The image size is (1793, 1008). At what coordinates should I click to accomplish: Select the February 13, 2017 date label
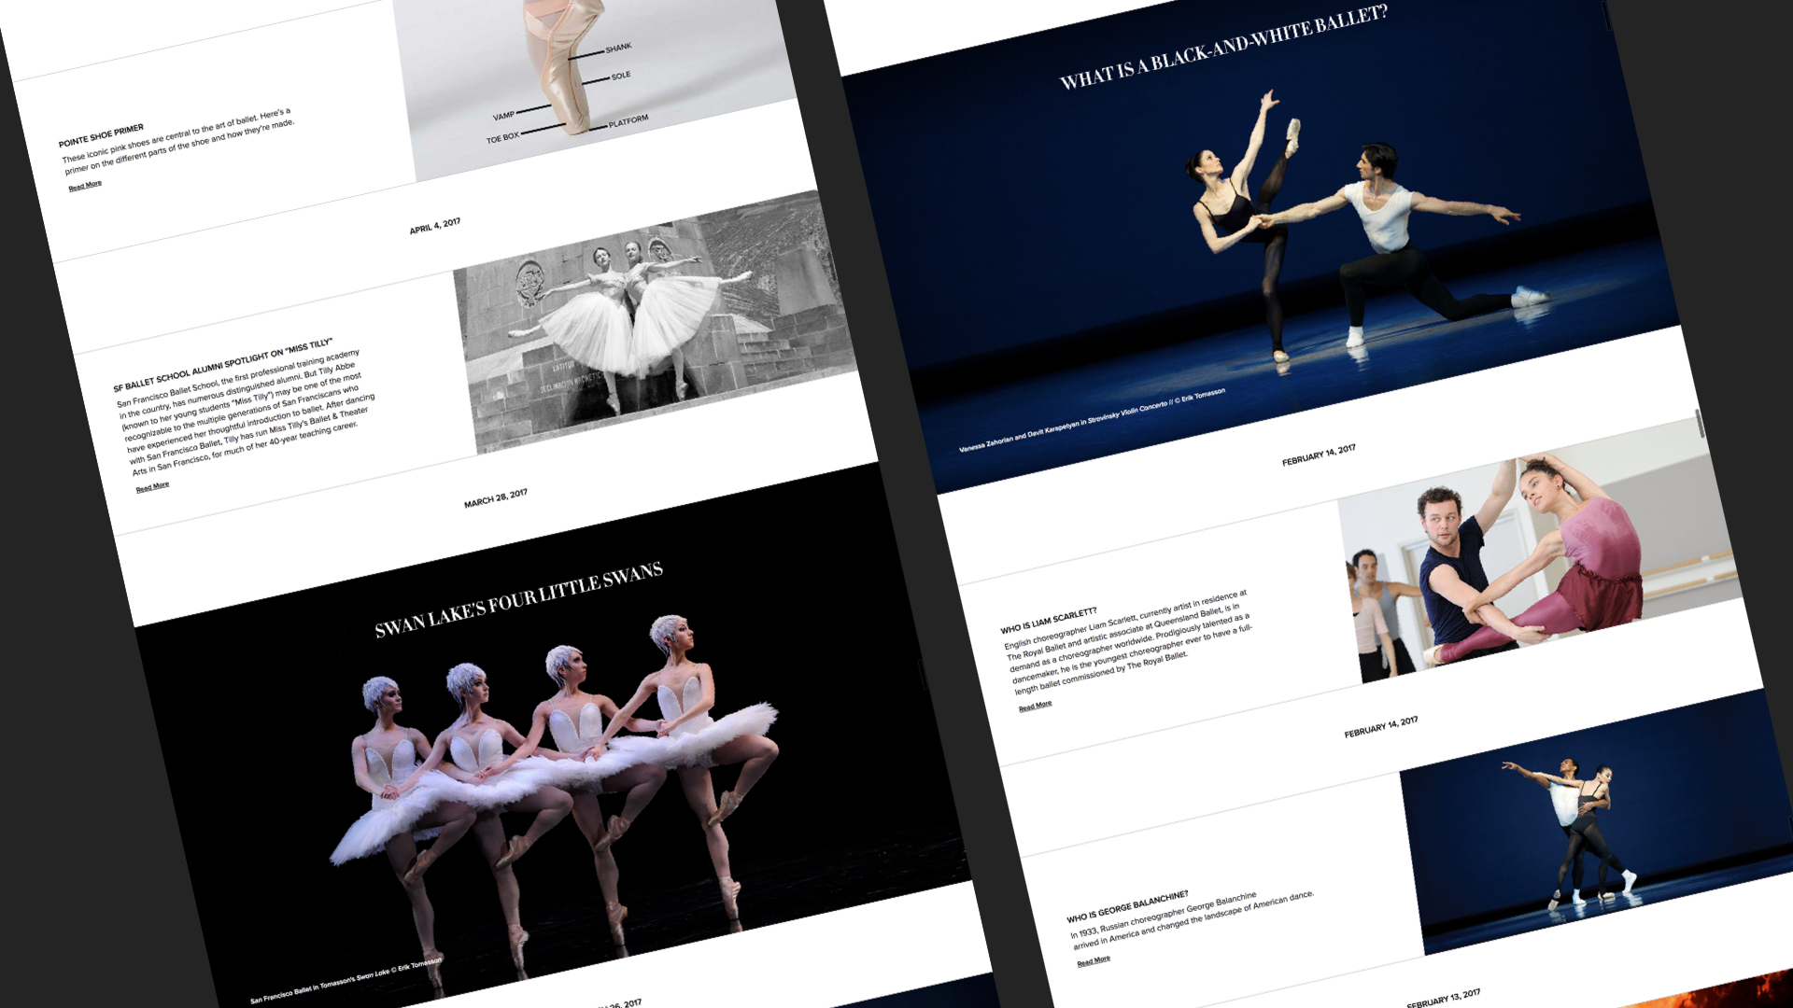point(1443,999)
